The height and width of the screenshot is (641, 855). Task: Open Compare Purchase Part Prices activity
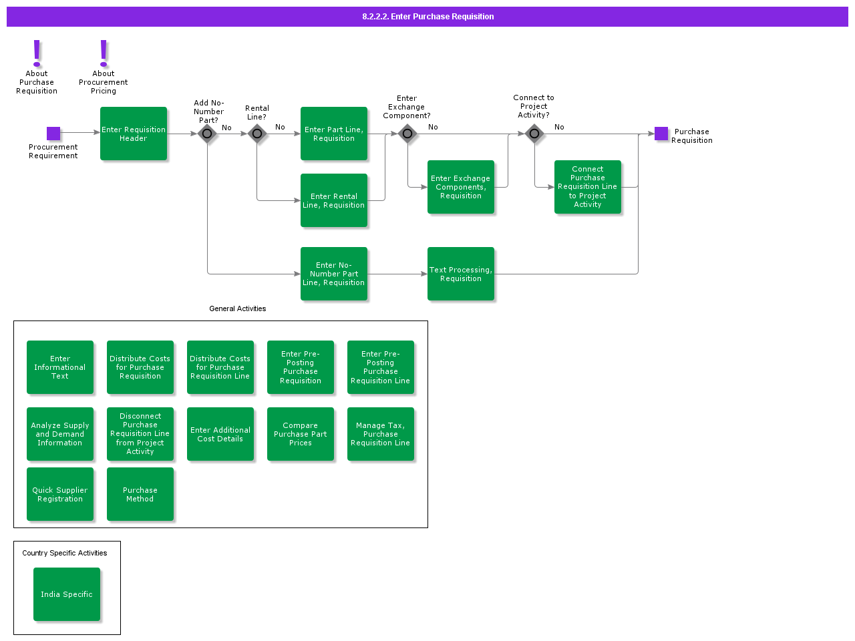tap(301, 434)
